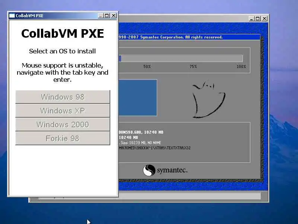Maximize the Symantec Ghost window
Viewport: 298px width, 224px height.
[x=258, y=19]
